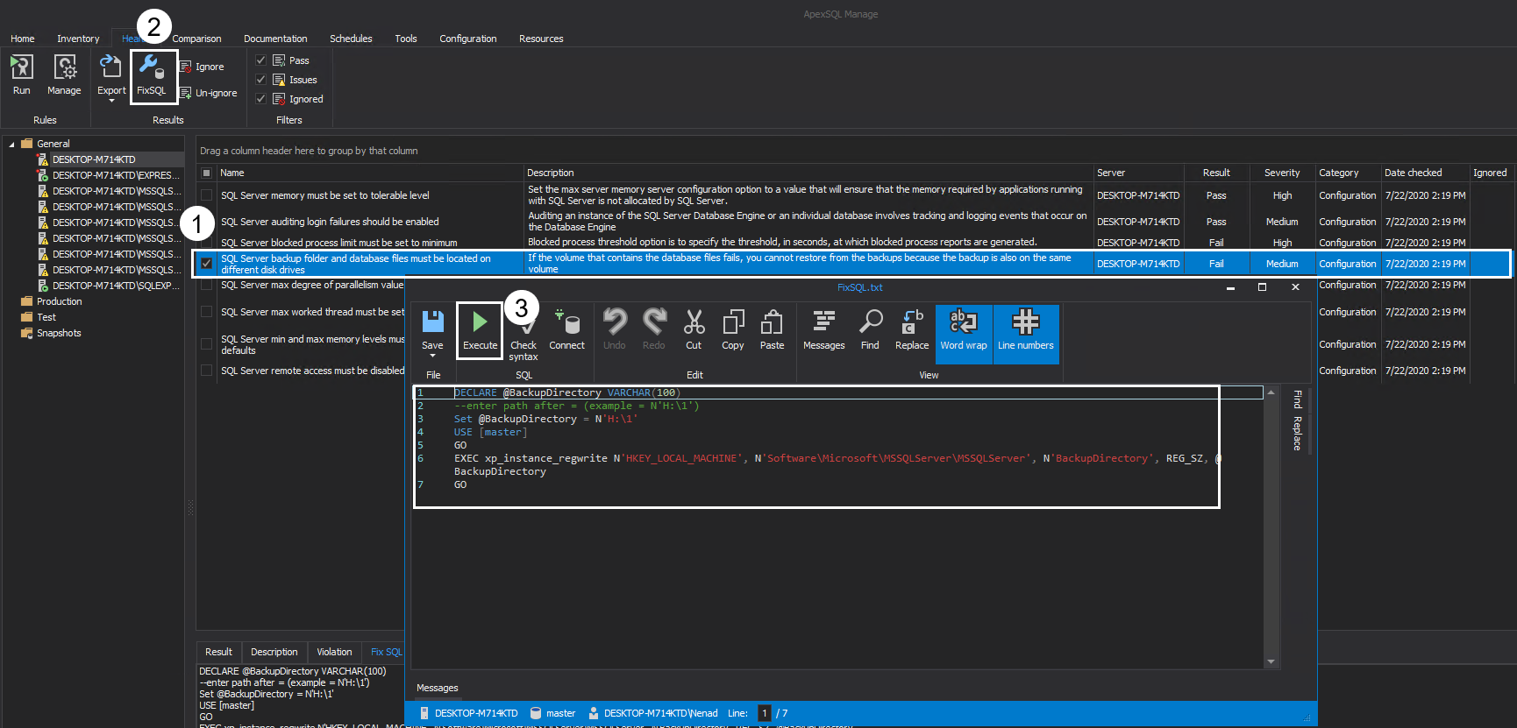This screenshot has width=1517, height=728.
Task: Toggle the select-all checkbox in grid header
Action: coord(206,173)
